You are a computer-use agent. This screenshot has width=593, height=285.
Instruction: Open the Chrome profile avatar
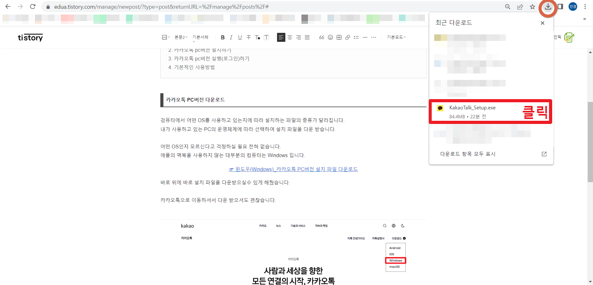[573, 7]
